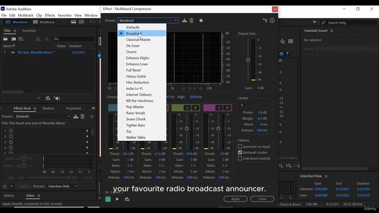
Task: Open a file from the Files panel
Action: coord(5,39)
